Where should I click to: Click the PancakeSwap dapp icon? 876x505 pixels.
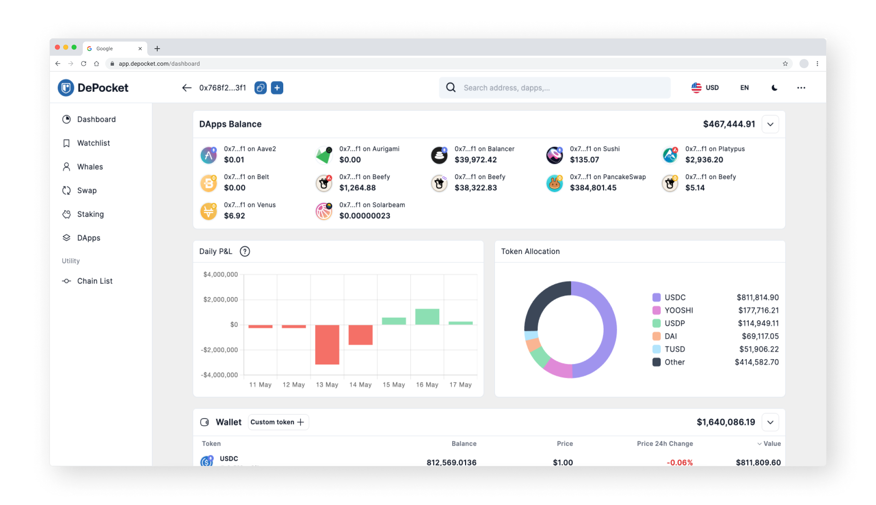554,183
